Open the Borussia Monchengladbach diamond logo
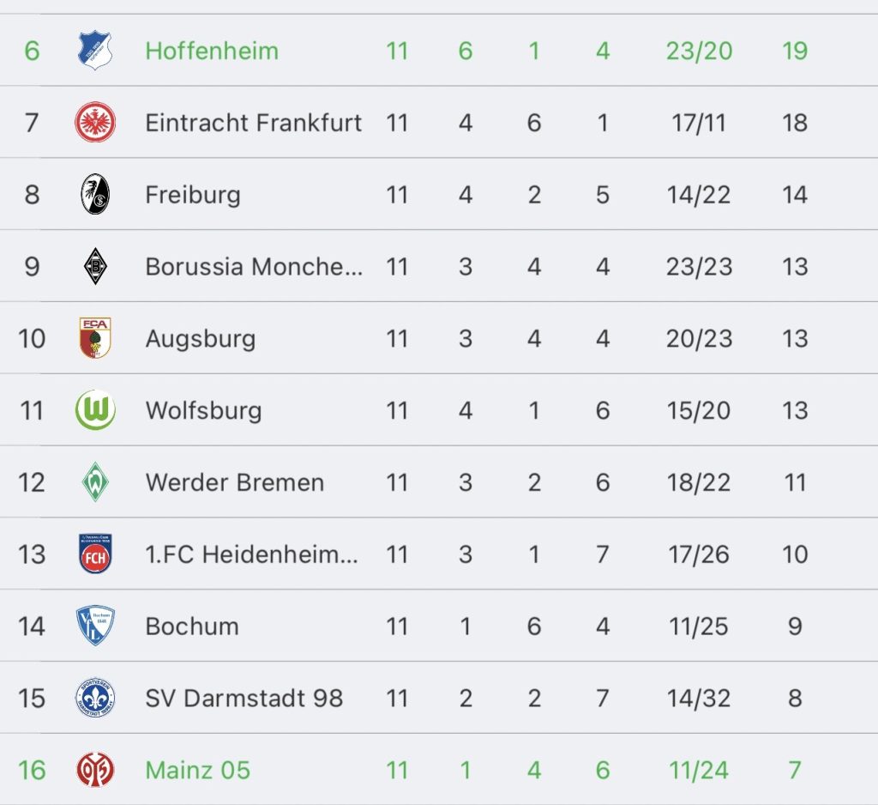878x805 pixels. [x=95, y=266]
